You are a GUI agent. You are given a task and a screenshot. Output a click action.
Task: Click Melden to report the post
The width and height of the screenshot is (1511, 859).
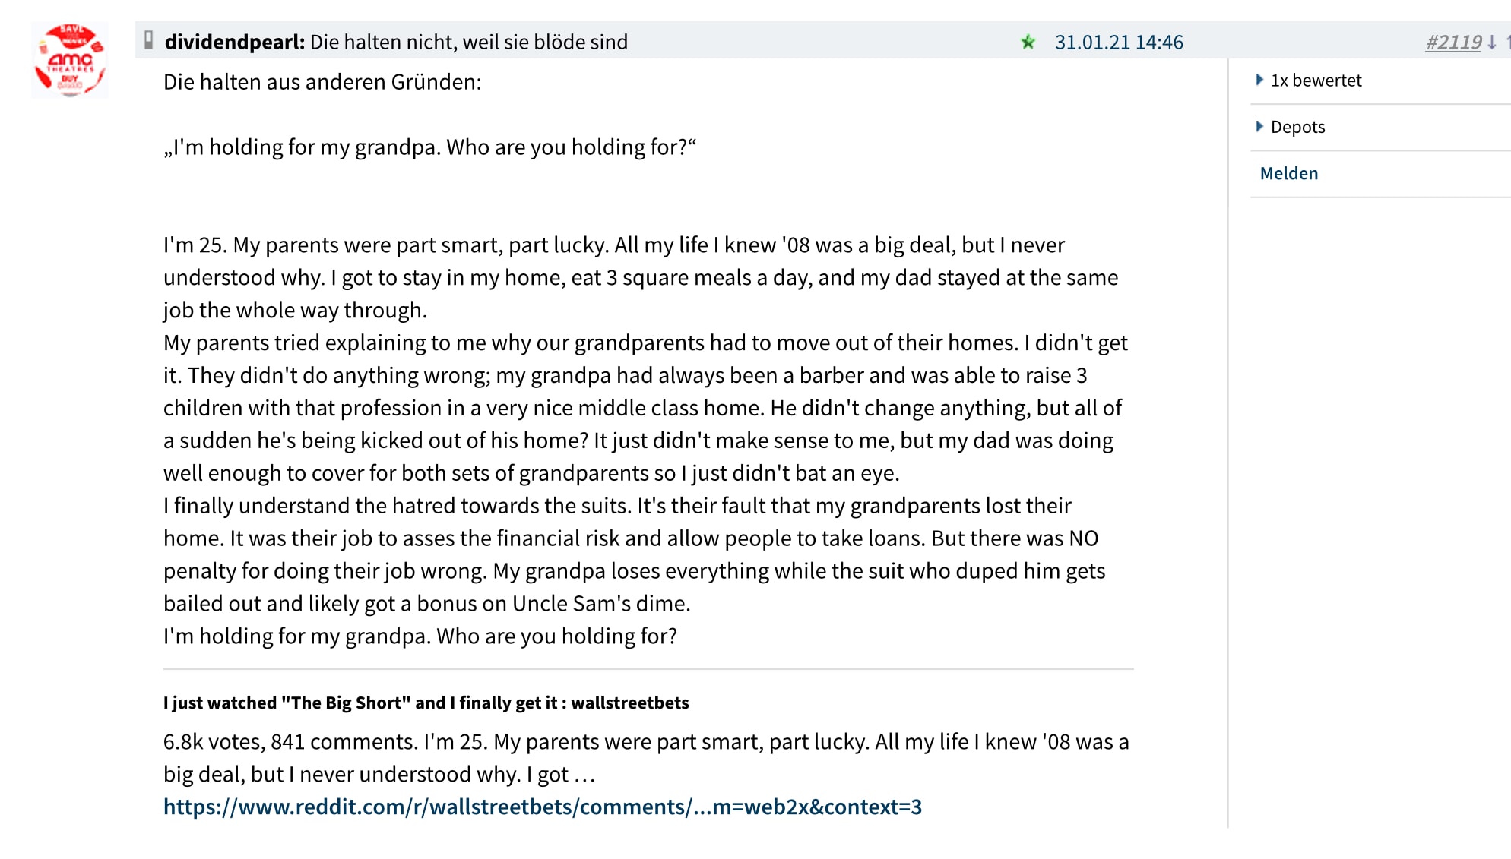click(x=1289, y=173)
